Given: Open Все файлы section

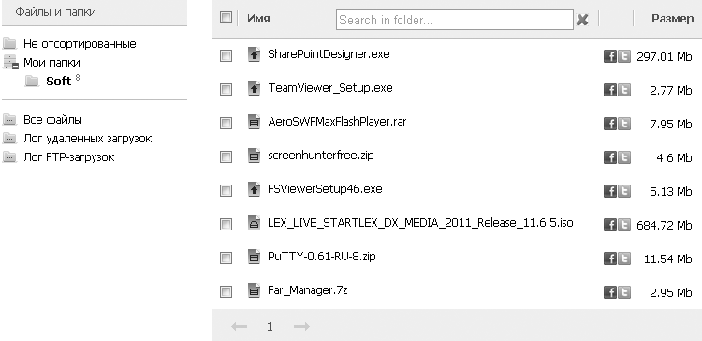Looking at the screenshot, I should (x=52, y=120).
